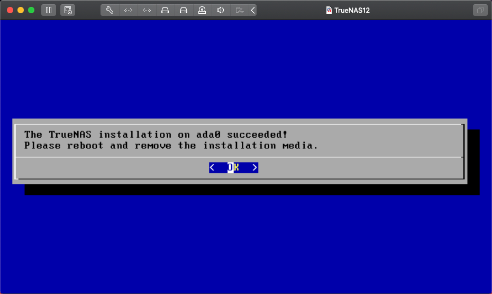Close the TrueNAS12 VM window

coord(10,10)
